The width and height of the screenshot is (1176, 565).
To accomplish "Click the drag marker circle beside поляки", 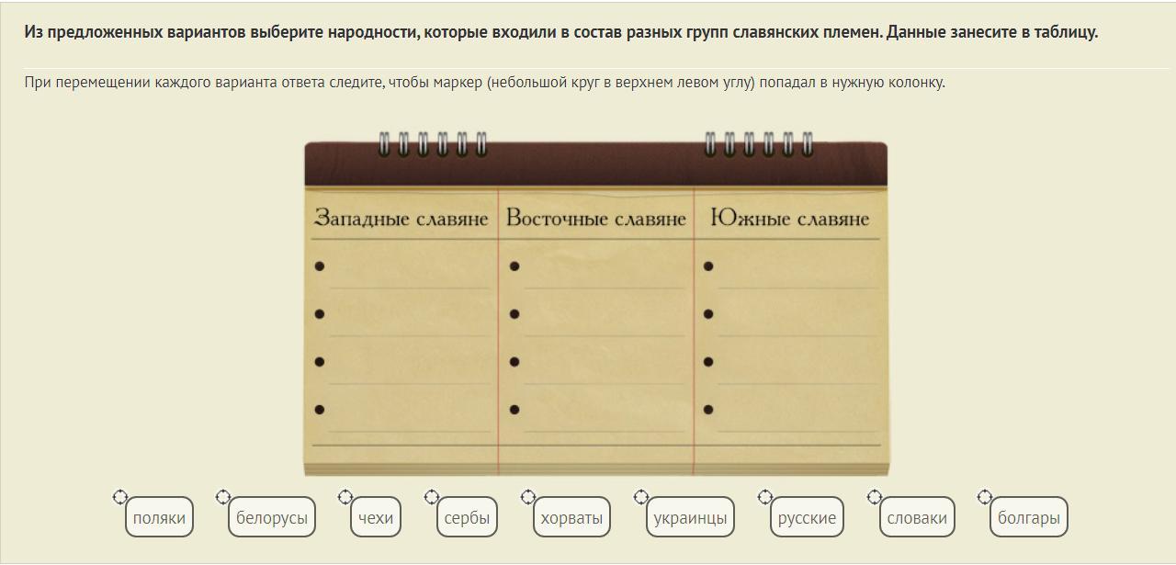I will coord(119,497).
